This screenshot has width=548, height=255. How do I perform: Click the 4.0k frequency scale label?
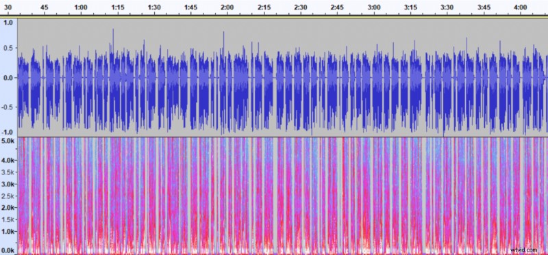tap(8, 161)
